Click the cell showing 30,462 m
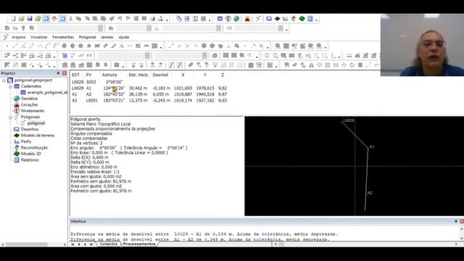The image size is (464, 261). point(138,88)
